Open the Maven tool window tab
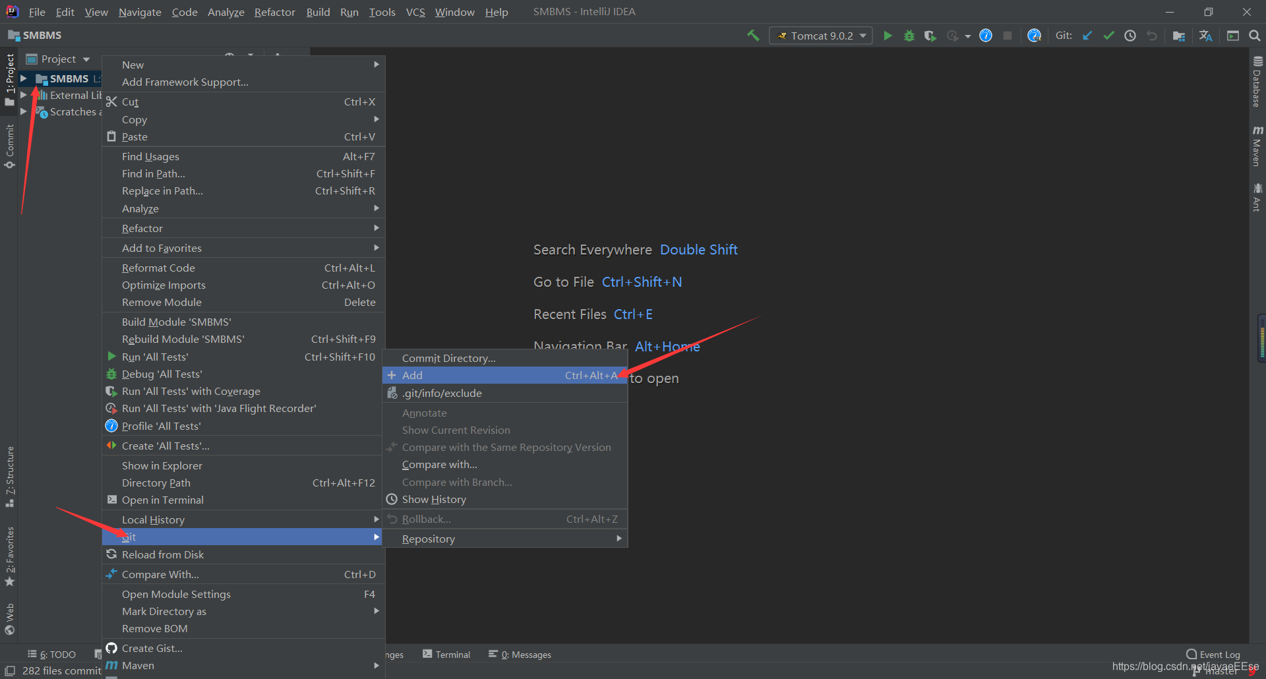 click(1257, 146)
